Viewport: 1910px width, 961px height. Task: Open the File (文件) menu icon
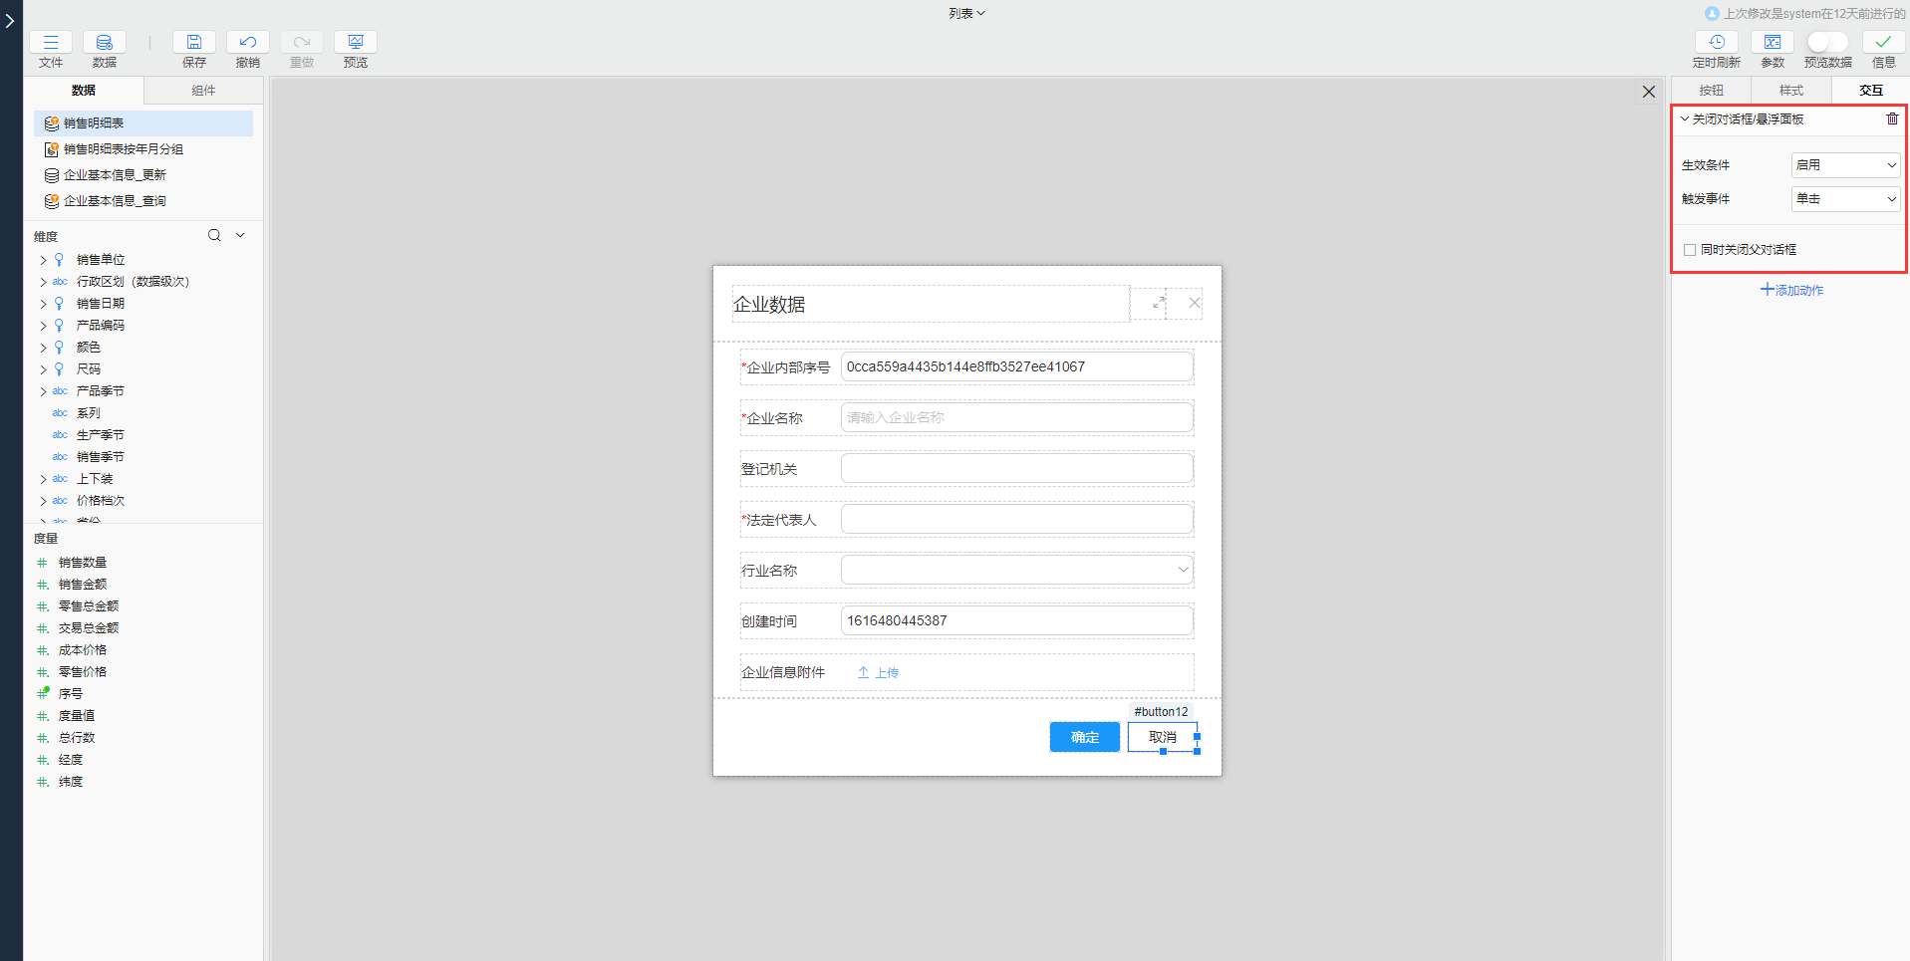tap(51, 43)
